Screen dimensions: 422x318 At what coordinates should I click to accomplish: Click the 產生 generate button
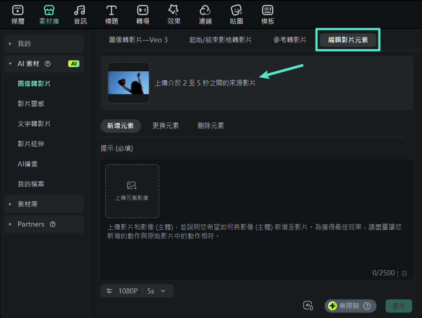[x=399, y=306]
